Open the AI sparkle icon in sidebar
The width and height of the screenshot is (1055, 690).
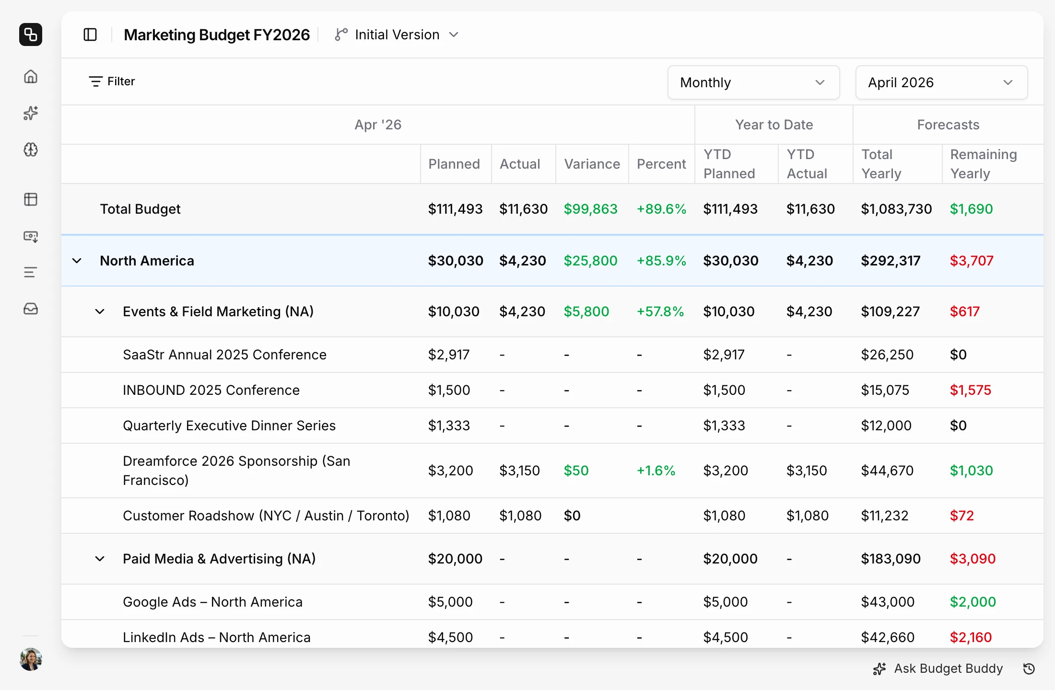[x=31, y=113]
